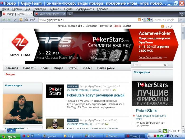Open the Windows 'пуск' Start button
The width and height of the screenshot is (185, 139).
10,136
